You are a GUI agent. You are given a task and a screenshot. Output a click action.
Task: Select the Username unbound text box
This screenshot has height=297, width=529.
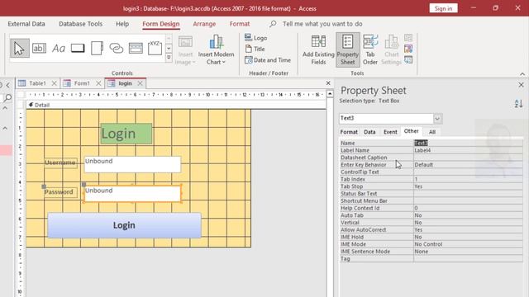132,164
